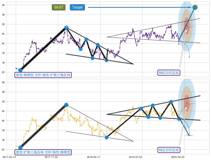Viewport: 211px width, 160px height.
Task: Click the blue Target label
Action: tap(77, 7)
